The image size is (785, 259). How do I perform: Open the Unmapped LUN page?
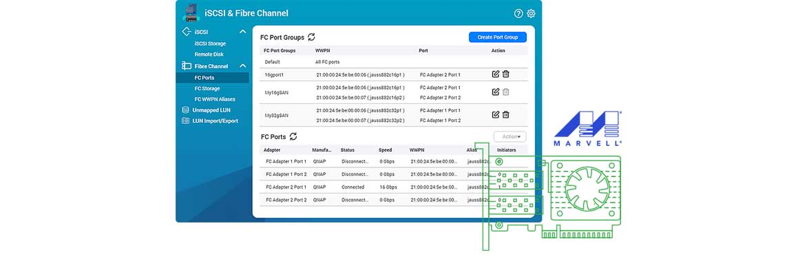[x=211, y=110]
